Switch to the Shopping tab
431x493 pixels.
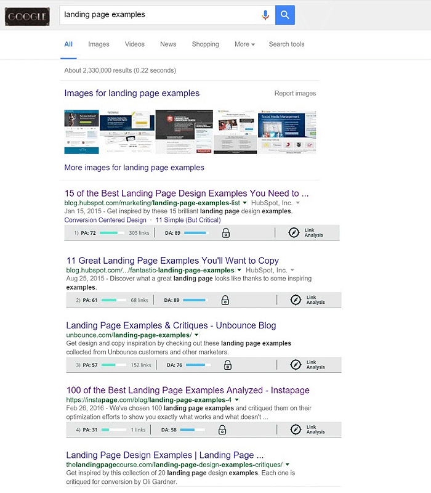click(206, 44)
